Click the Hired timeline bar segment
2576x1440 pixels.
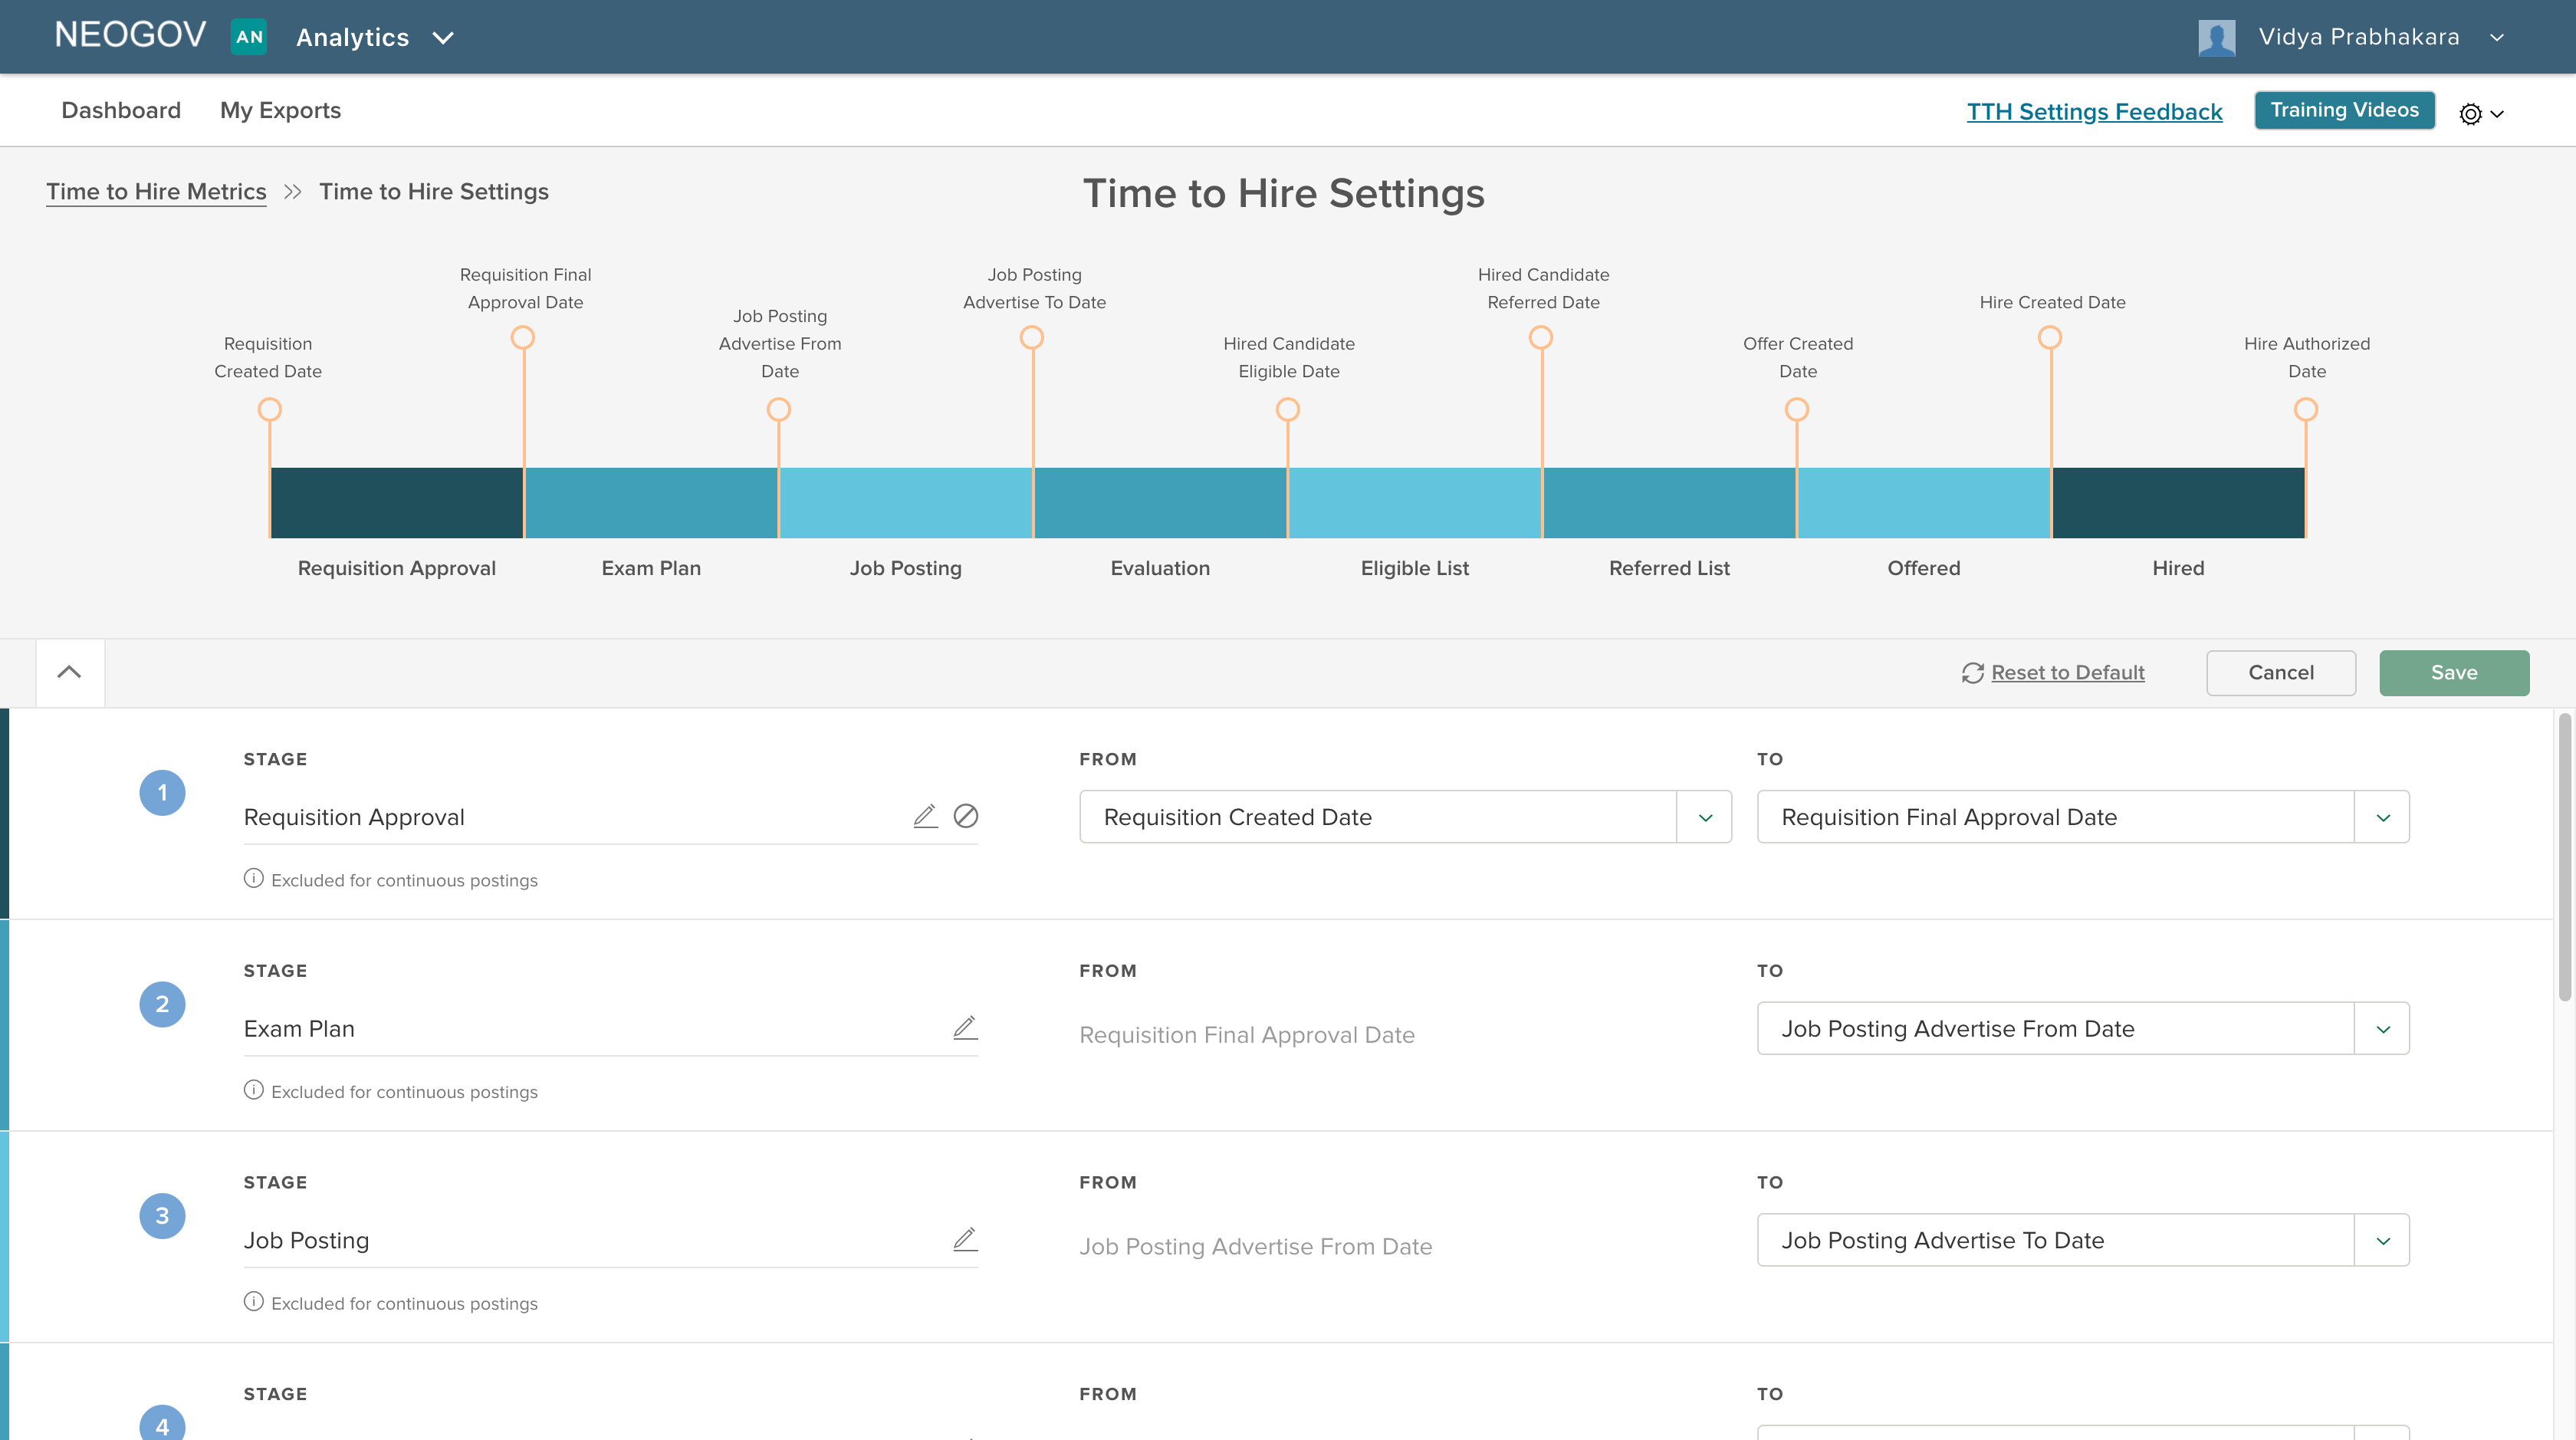[x=2178, y=503]
